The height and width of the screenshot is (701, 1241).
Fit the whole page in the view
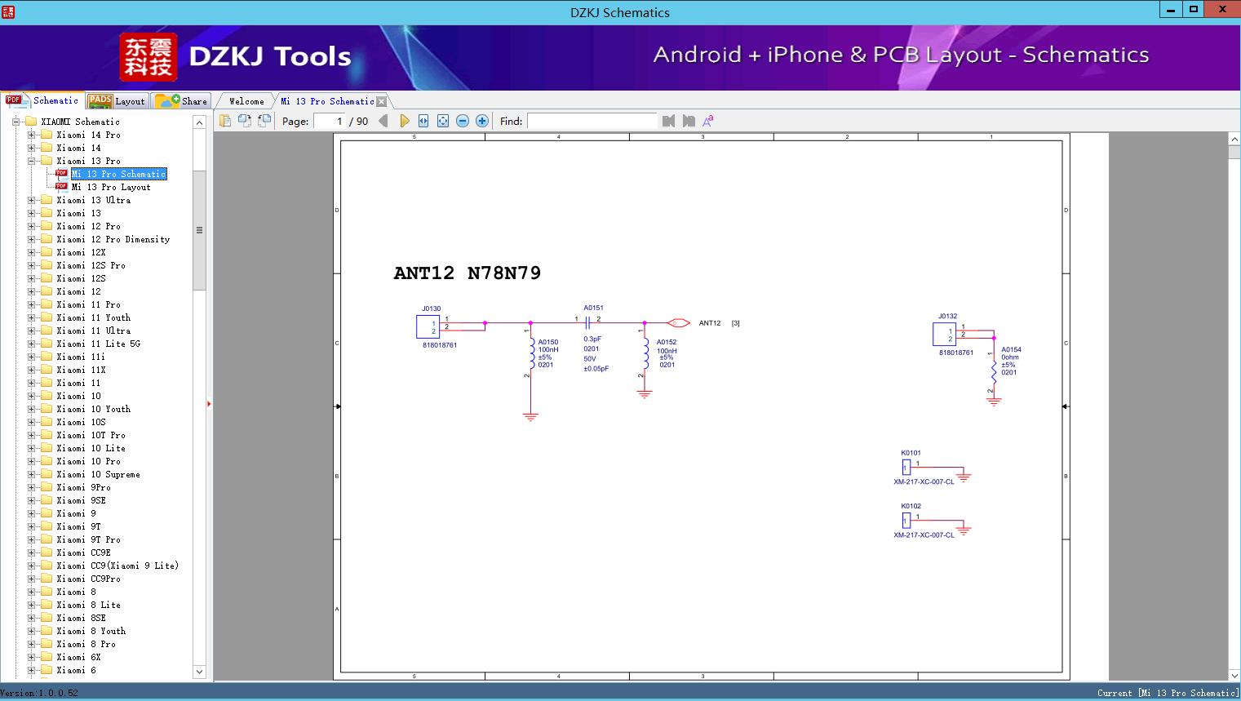(443, 121)
